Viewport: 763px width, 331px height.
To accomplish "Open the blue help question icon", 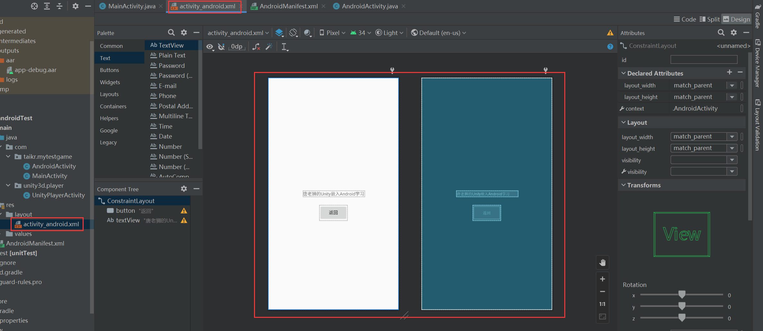I will point(610,47).
